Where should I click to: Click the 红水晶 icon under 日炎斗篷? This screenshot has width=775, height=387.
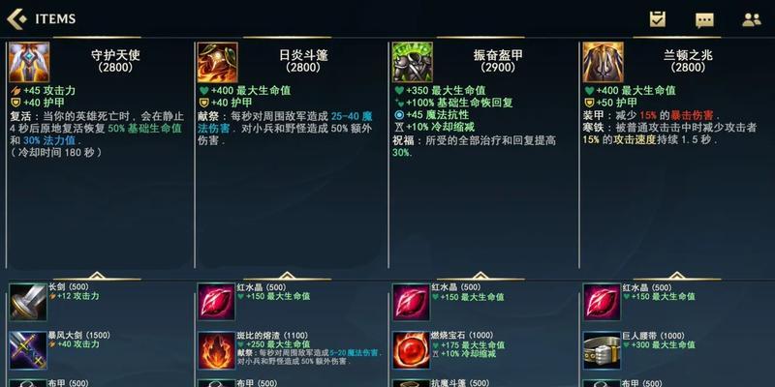click(x=216, y=302)
